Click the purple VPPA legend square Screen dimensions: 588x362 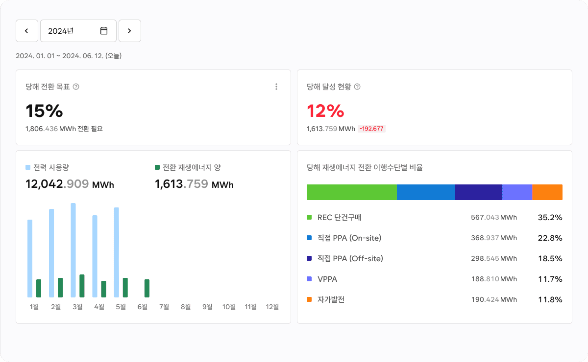click(x=310, y=279)
